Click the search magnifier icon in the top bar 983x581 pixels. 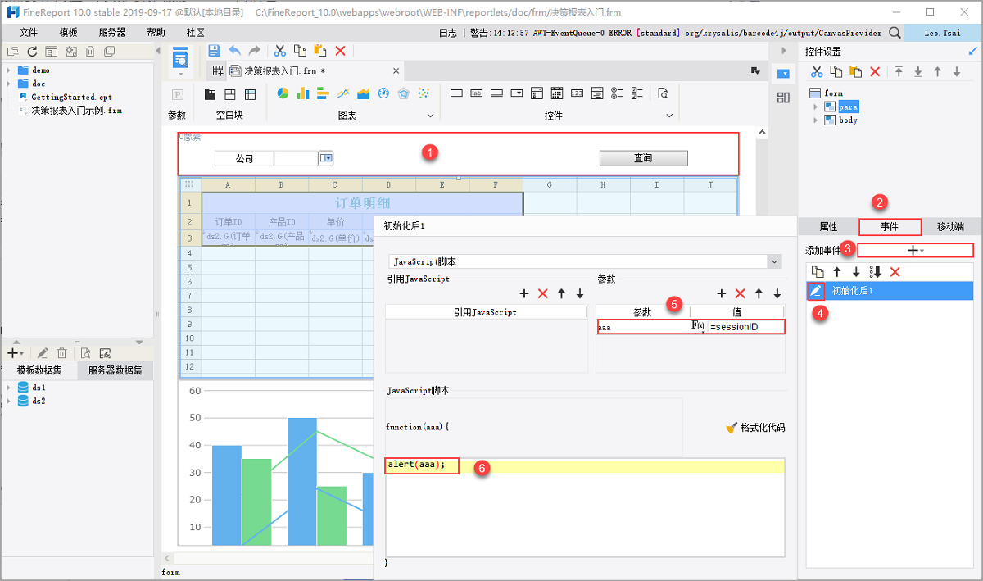point(895,33)
